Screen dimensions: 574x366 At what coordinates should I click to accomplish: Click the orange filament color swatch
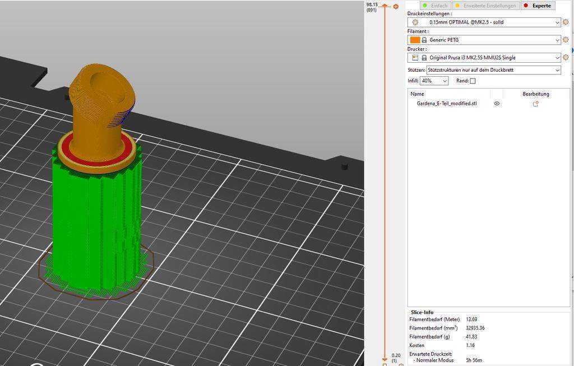[x=415, y=40]
